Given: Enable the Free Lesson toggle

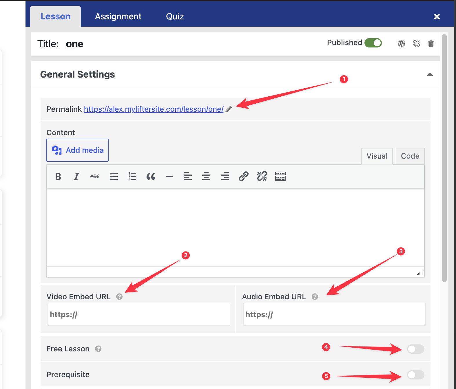Looking at the screenshot, I should pyautogui.click(x=416, y=349).
